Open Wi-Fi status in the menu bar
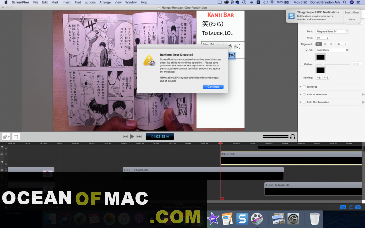This screenshot has width=365, height=228. (x=272, y=2)
